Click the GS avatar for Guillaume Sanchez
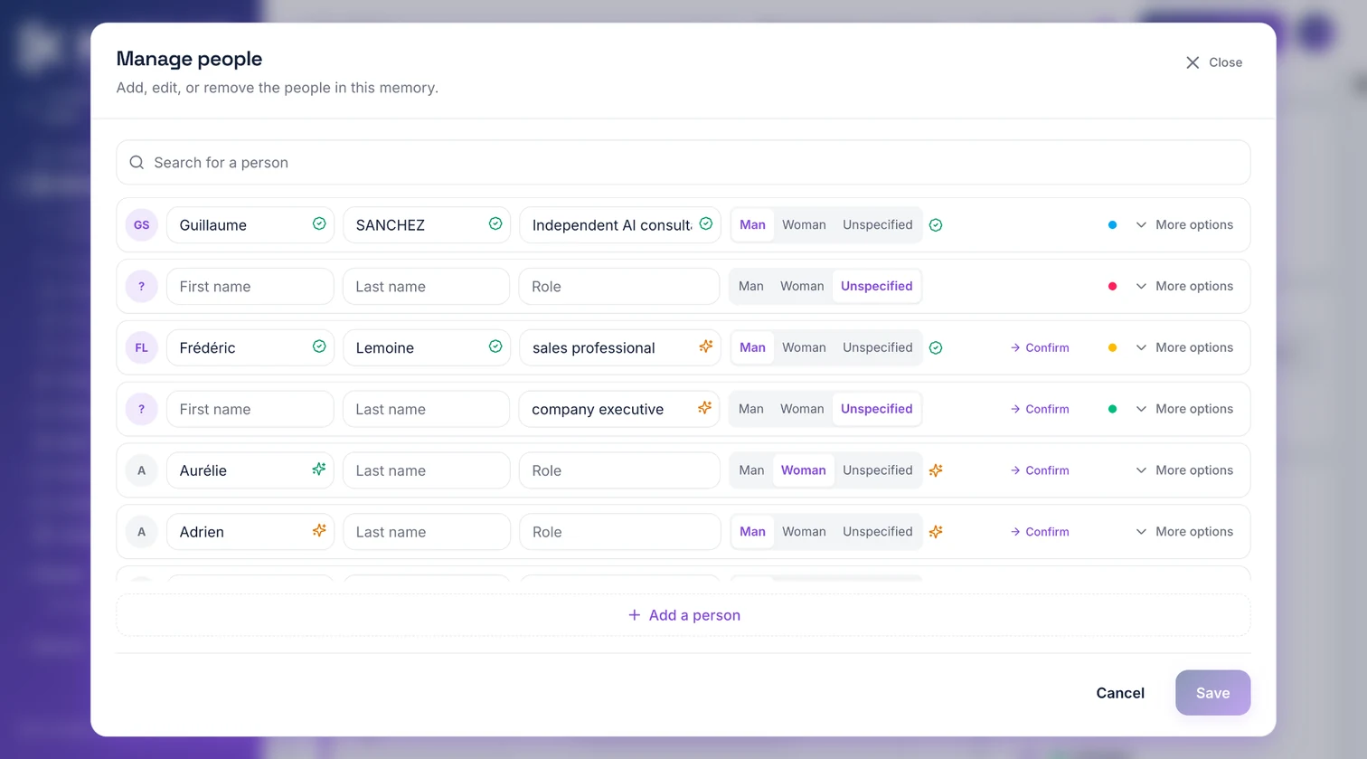Image resolution: width=1367 pixels, height=759 pixels. tap(141, 225)
